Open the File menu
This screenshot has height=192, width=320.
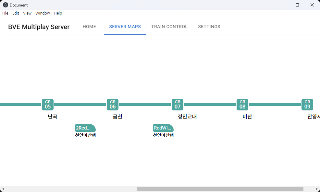coord(5,13)
